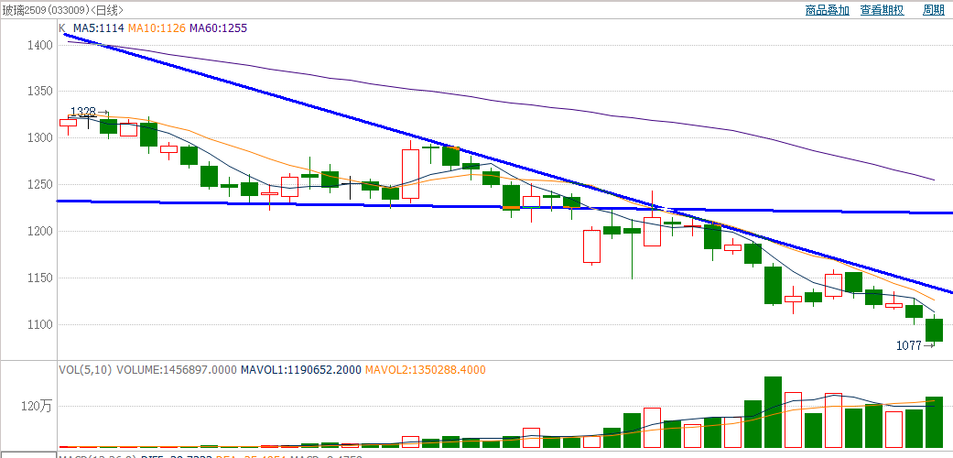Viewport: 953px width, 458px height.
Task: Select the MA60:1255 indicator label
Action: coord(218,28)
